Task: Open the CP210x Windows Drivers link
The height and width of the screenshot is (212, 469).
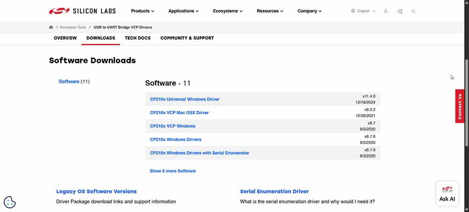Action: point(176,139)
